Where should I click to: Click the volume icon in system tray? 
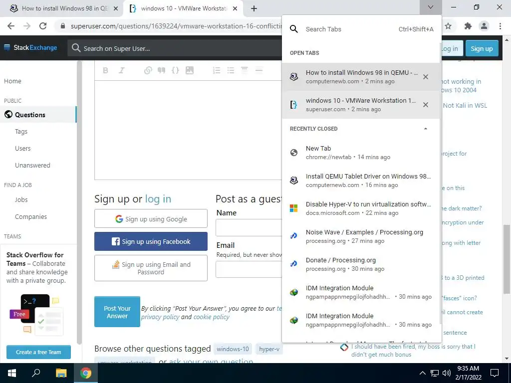pos(447,373)
